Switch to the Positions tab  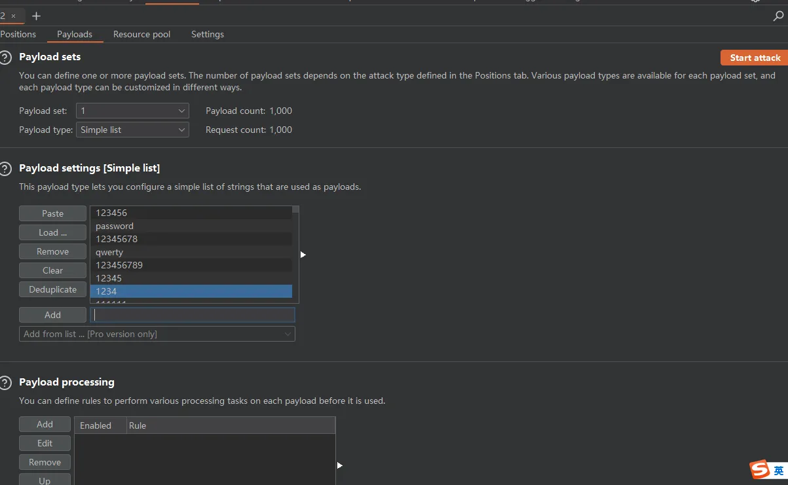(18, 34)
